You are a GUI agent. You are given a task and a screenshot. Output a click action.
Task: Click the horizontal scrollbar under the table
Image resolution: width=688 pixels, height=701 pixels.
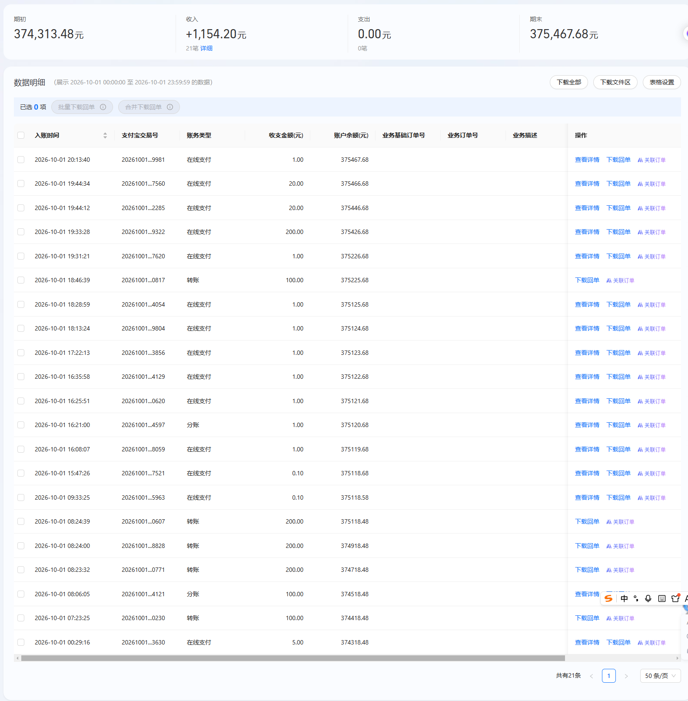click(x=293, y=658)
